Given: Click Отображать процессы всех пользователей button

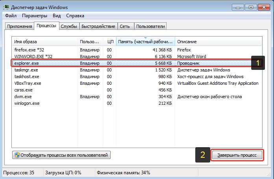Looking at the screenshot, I should 61,155.
